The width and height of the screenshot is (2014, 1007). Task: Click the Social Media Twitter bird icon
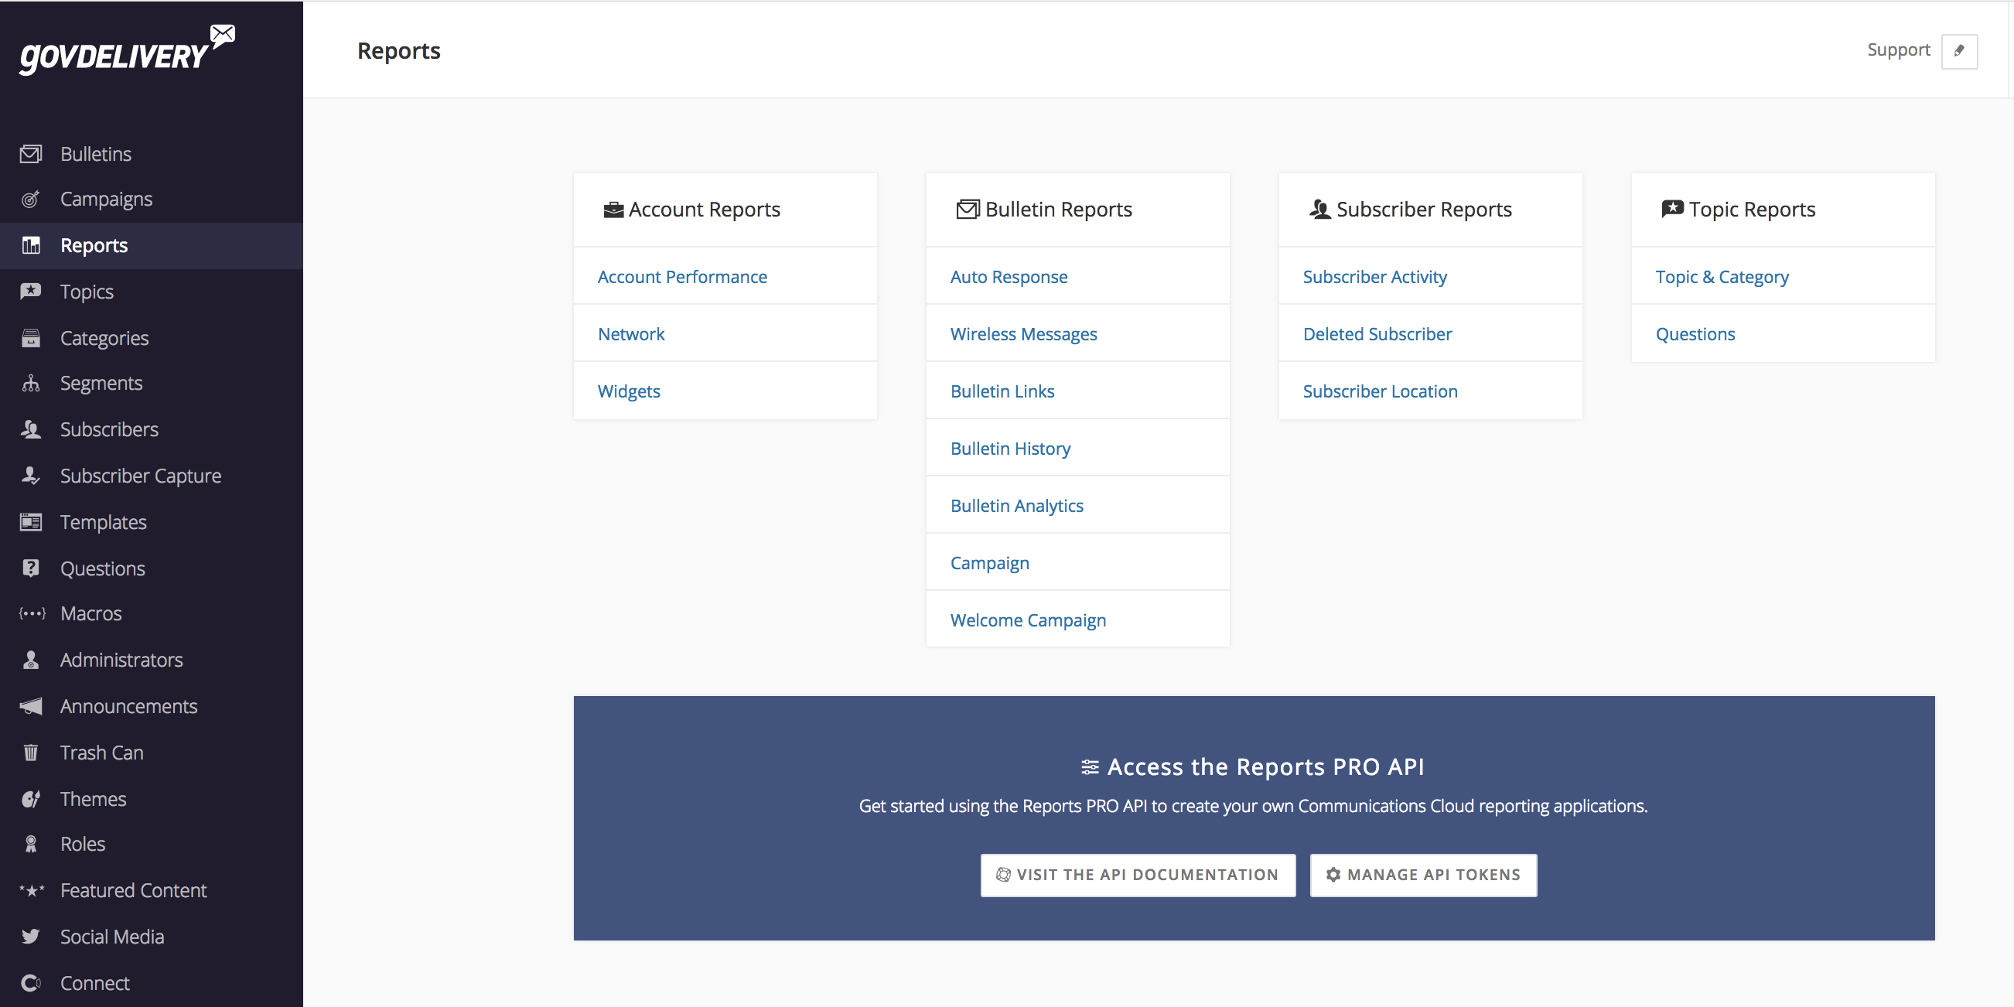(x=30, y=936)
